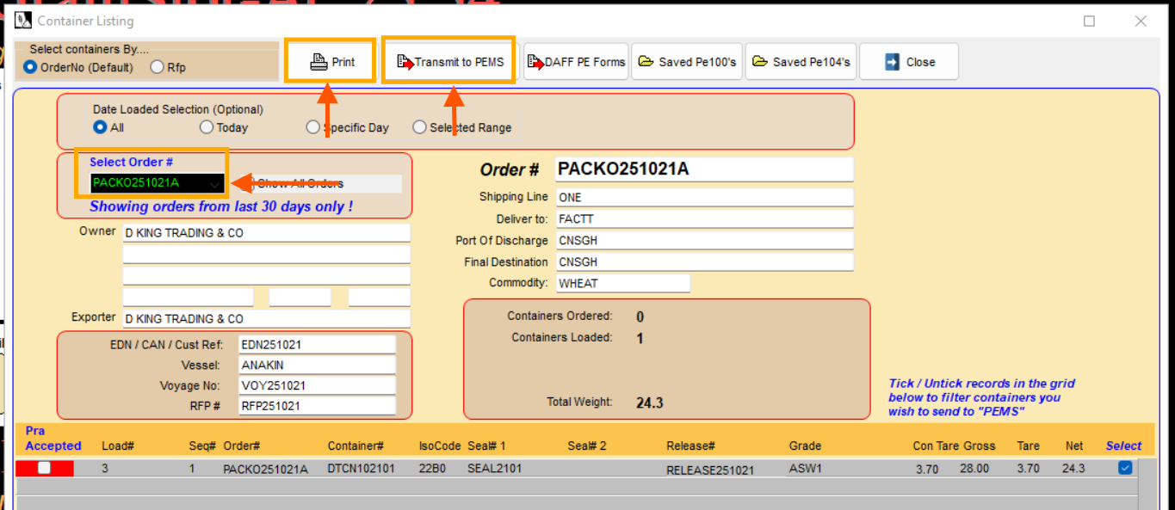
Task: Click the Saved Pe100's folder icon
Action: point(646,62)
